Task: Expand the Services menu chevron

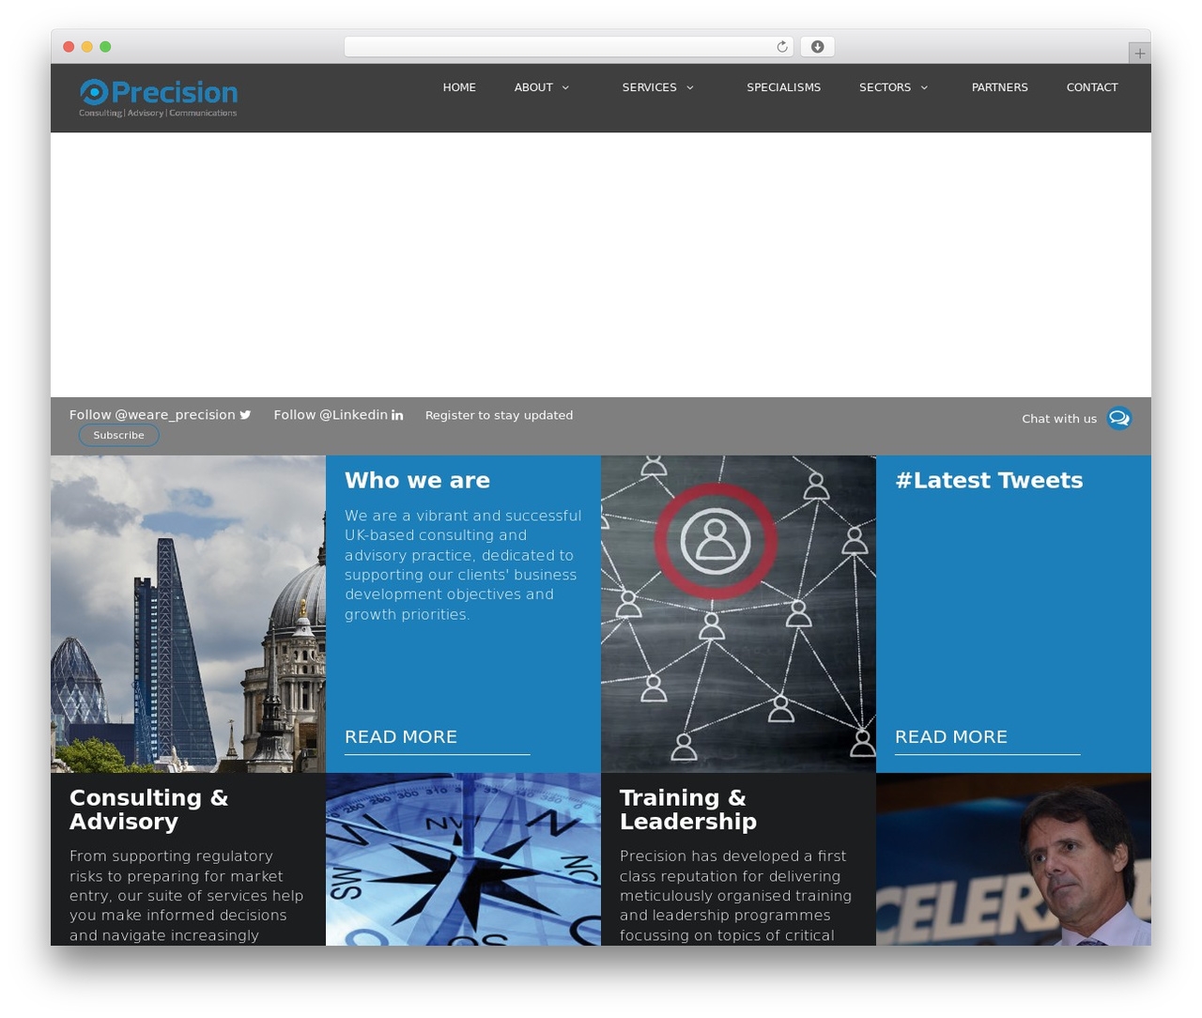Action: (689, 87)
